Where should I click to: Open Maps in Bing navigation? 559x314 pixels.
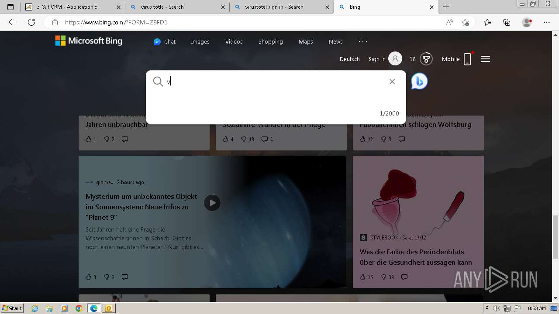306,41
